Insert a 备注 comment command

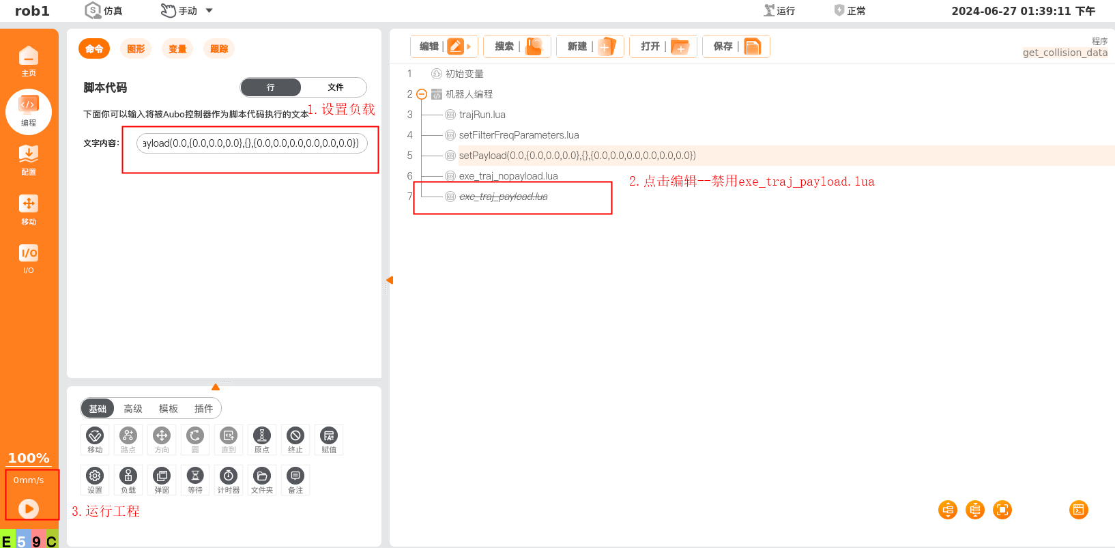click(295, 480)
